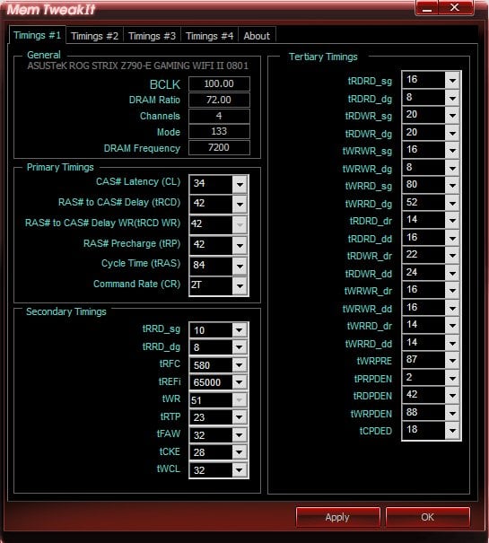Click the Mode field showing 133
489x543 pixels.
pyautogui.click(x=219, y=132)
